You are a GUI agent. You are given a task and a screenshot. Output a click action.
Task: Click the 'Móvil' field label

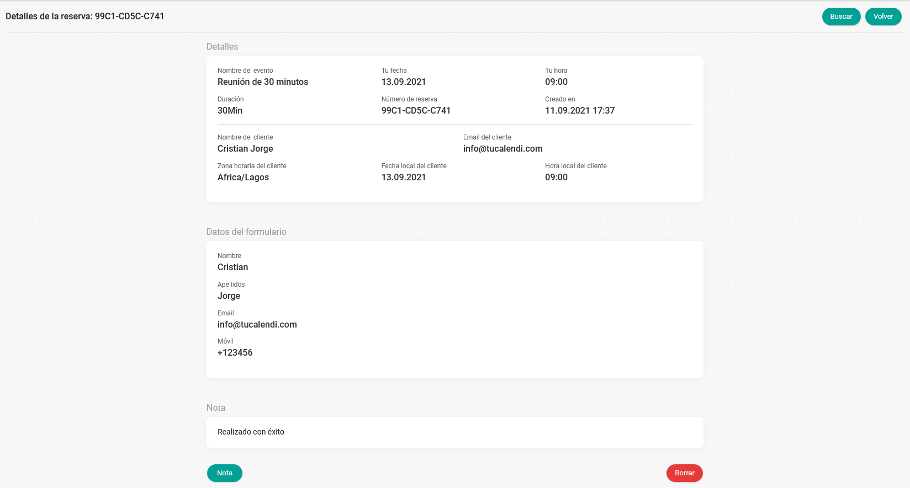[225, 341]
